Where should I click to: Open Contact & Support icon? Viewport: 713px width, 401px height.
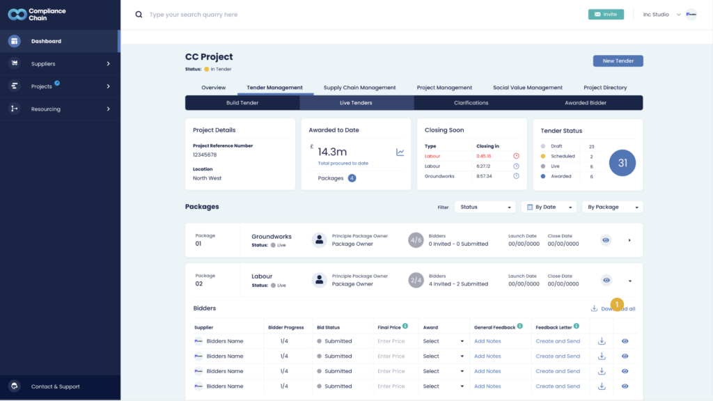(x=15, y=386)
